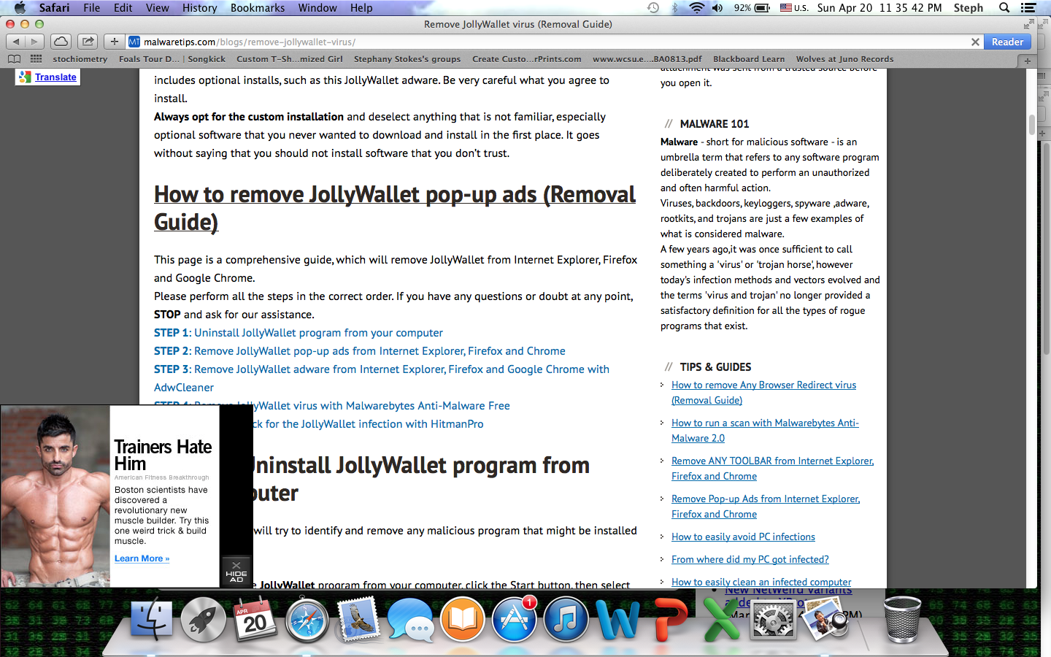The image size is (1051, 657).
Task: Enter full screen using the window arrows icon
Action: click(1029, 24)
